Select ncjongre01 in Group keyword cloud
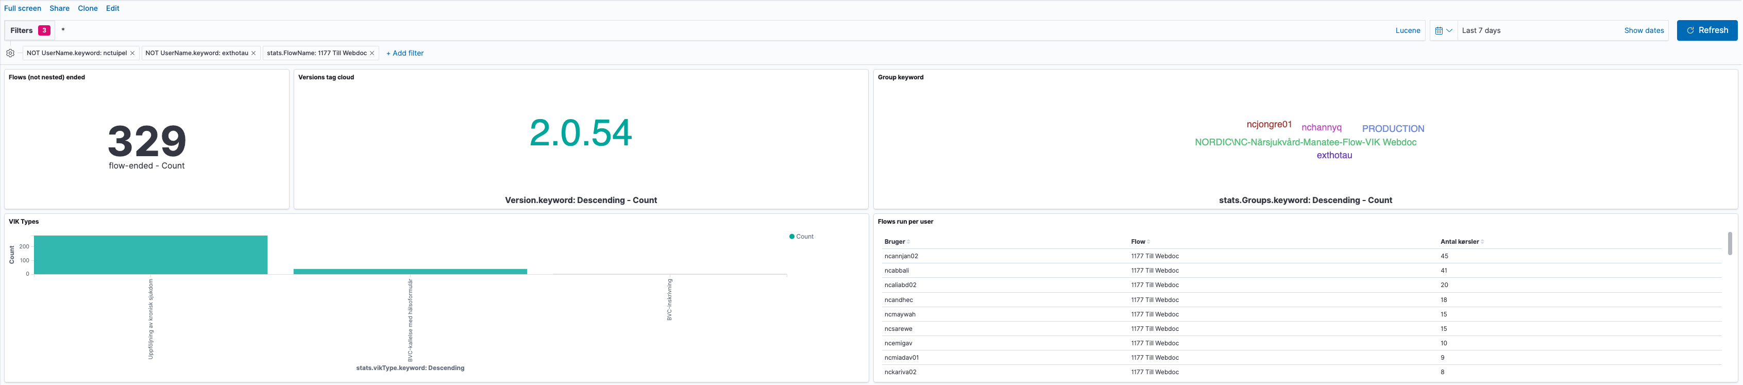This screenshot has height=385, width=1743. 1270,125
